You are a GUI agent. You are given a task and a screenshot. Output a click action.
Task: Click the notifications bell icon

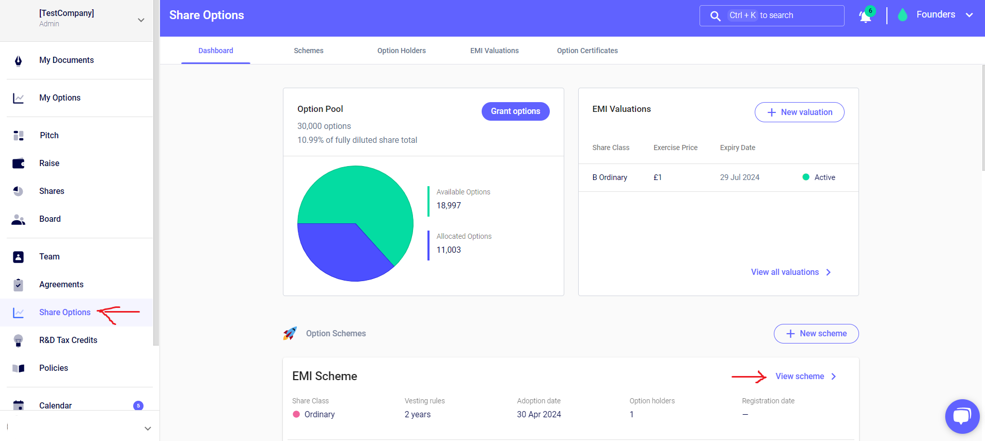tap(865, 16)
